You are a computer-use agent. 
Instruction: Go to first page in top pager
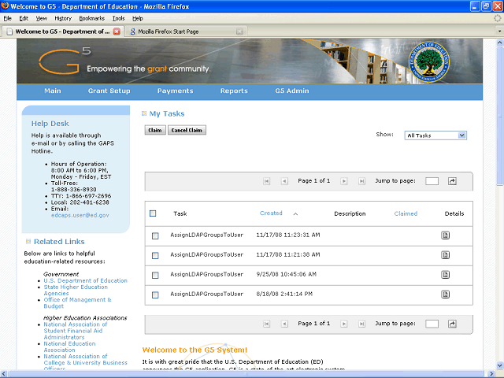pyautogui.click(x=266, y=181)
